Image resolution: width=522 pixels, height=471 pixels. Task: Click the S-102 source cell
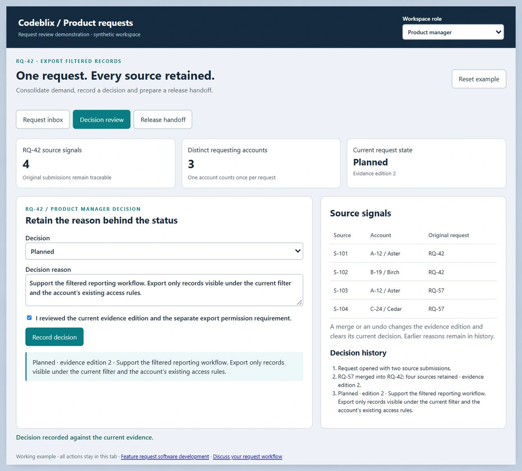(341, 272)
